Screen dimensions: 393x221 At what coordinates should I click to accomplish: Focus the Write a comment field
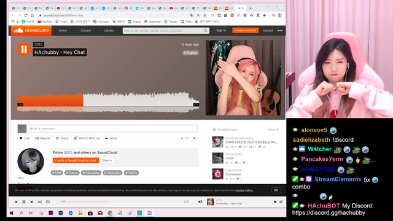pyautogui.click(x=112, y=128)
